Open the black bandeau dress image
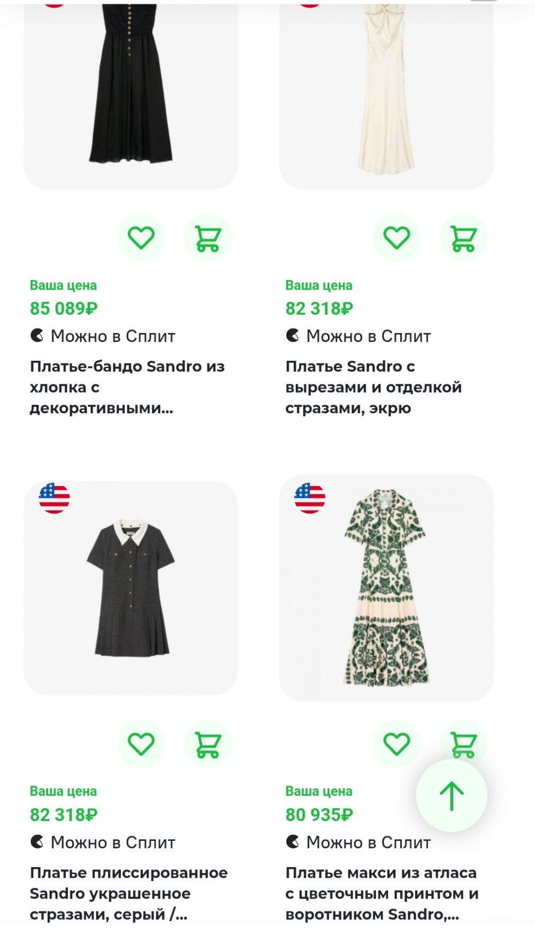The width and height of the screenshot is (535, 941). [131, 91]
